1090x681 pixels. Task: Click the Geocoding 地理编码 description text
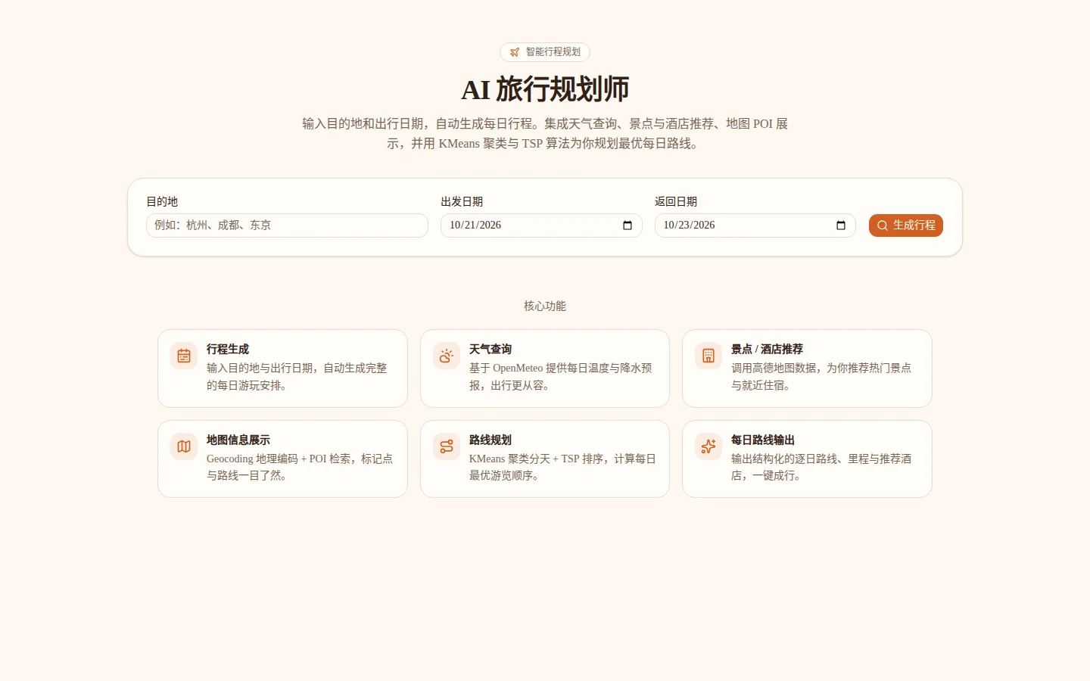click(300, 467)
